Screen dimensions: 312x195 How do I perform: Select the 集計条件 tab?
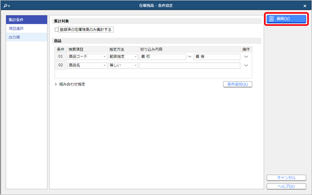coord(26,19)
